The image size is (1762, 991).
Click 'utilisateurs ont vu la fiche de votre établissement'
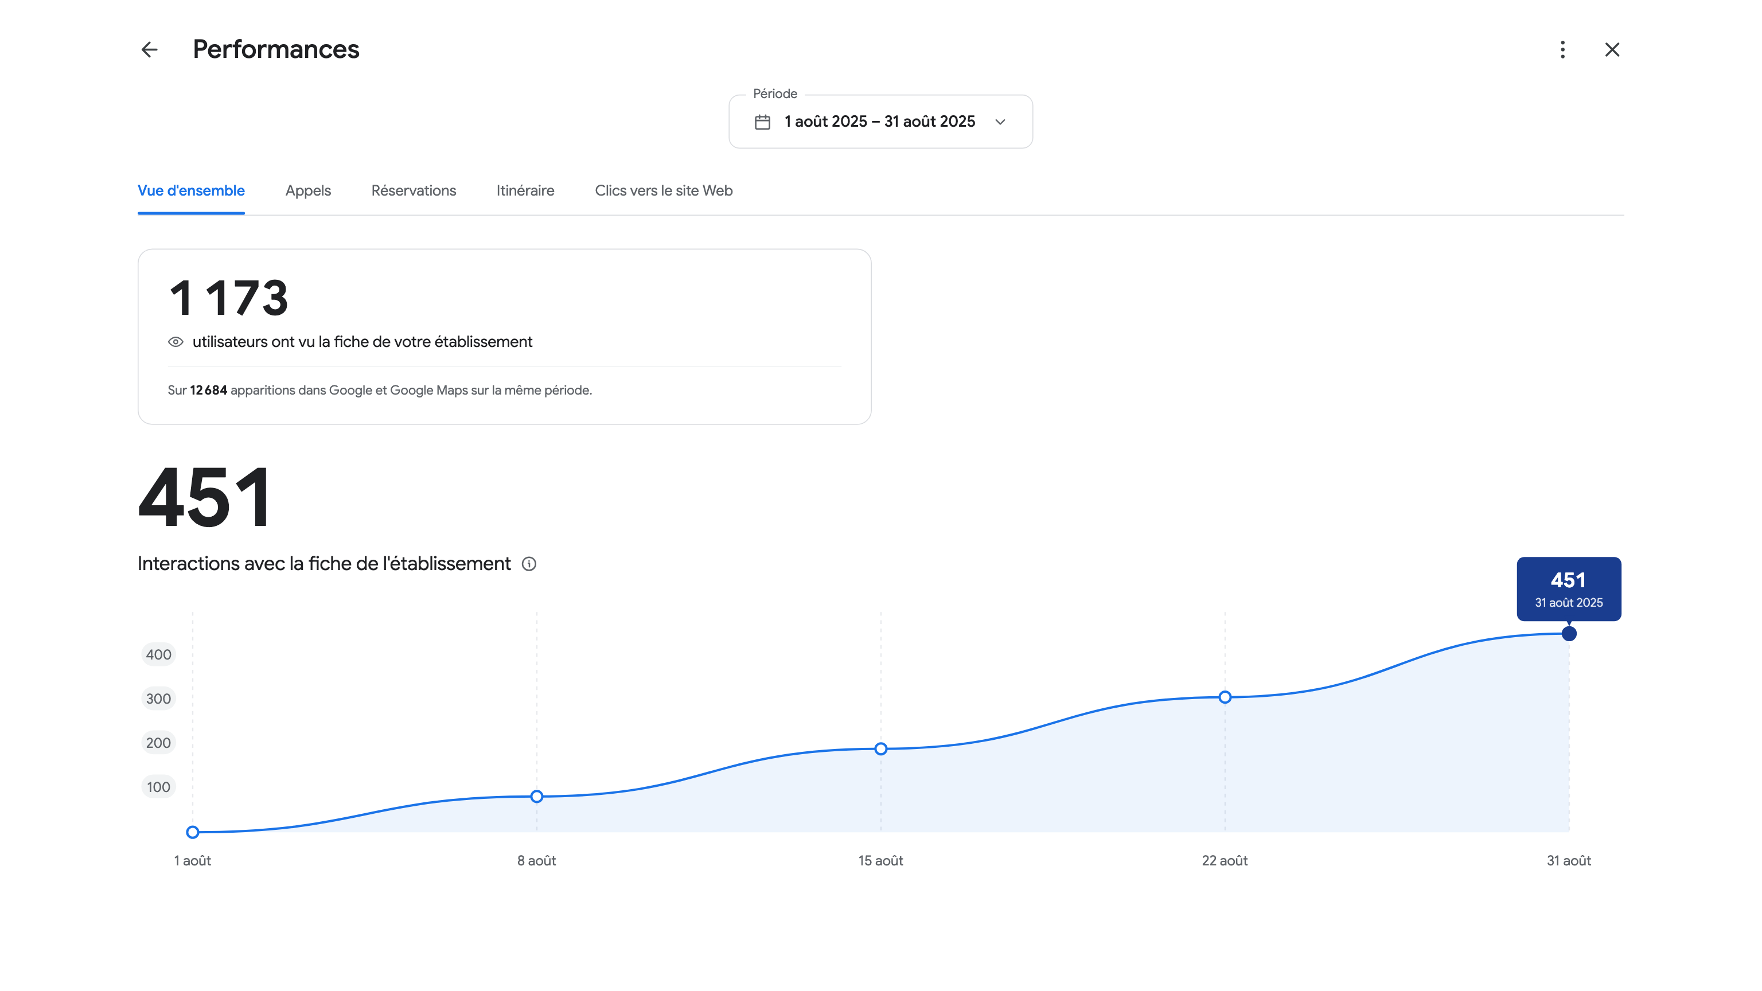[362, 342]
